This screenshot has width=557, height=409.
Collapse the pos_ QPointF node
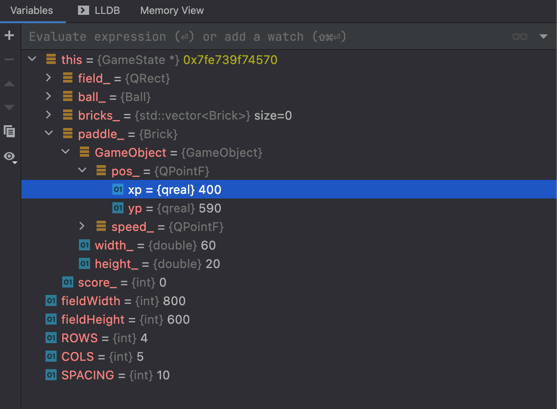(x=82, y=171)
